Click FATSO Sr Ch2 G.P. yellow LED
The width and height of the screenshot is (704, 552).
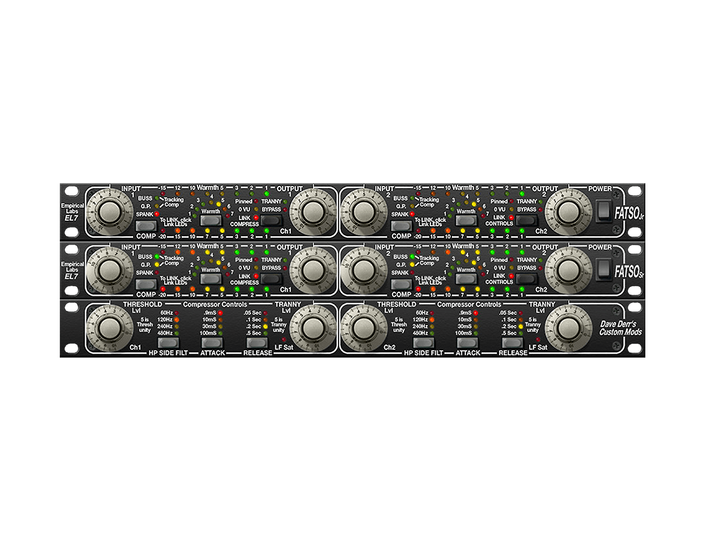click(412, 265)
